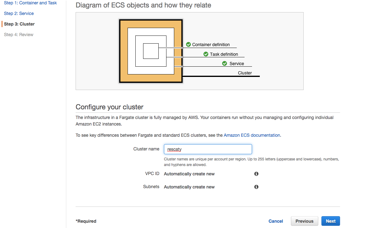Click the green check beside Container definition

(x=188, y=44)
